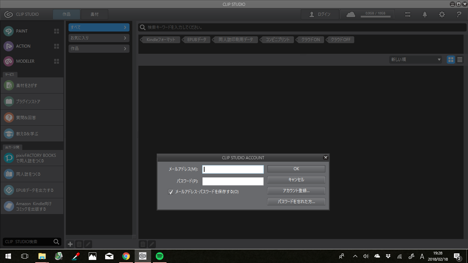Open 同人誌をつくる option
Viewport: 468px width, 263px height.
(32, 174)
